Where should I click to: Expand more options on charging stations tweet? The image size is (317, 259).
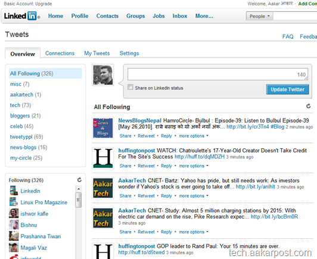point(194,232)
